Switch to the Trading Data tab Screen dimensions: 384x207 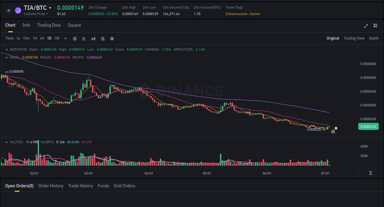(49, 25)
